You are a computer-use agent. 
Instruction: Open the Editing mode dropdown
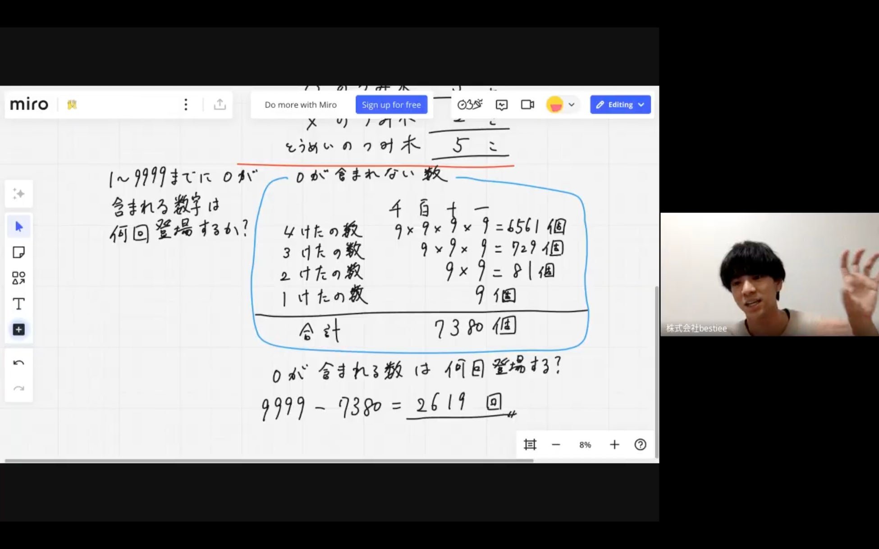tap(620, 104)
